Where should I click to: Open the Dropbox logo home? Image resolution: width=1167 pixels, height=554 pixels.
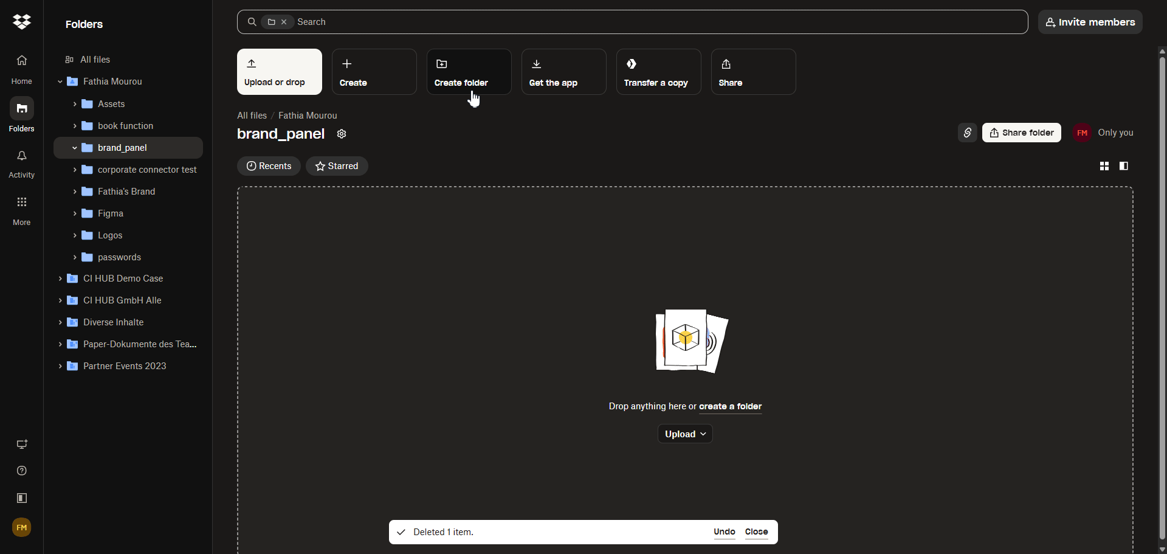click(22, 22)
